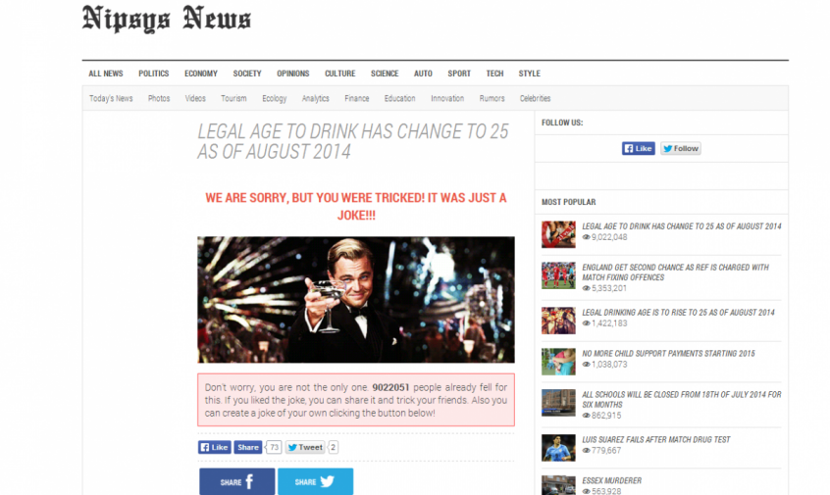Screen dimensions: 830x495
Task: Click the small Facebook Like button below article
Action: [215, 447]
